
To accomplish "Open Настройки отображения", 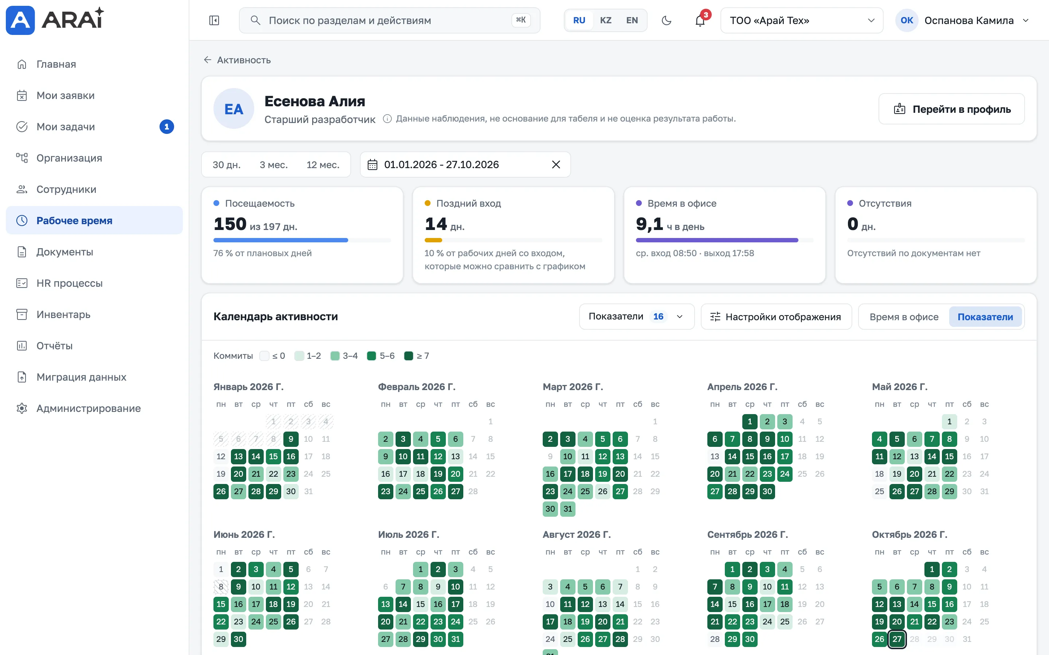I will click(776, 317).
